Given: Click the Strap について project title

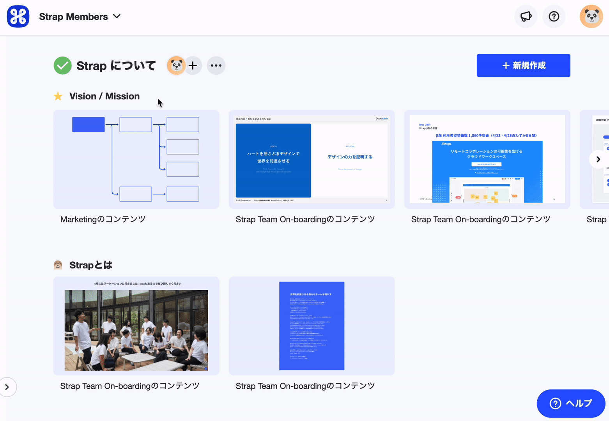Looking at the screenshot, I should coord(116,65).
